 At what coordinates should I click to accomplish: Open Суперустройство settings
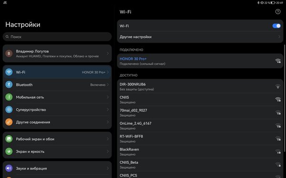(x=57, y=110)
